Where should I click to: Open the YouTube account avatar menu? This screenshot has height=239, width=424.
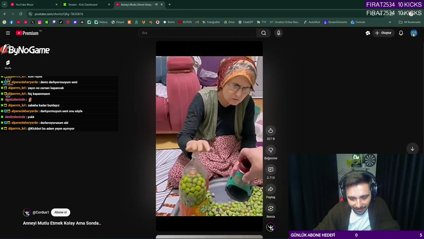coord(414,33)
